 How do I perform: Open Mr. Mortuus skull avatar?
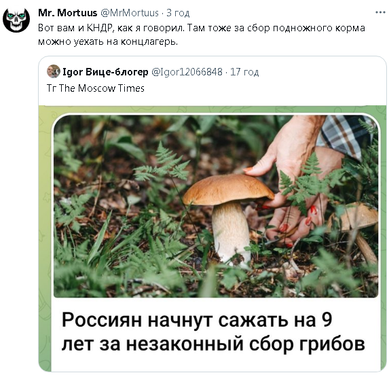point(16,20)
